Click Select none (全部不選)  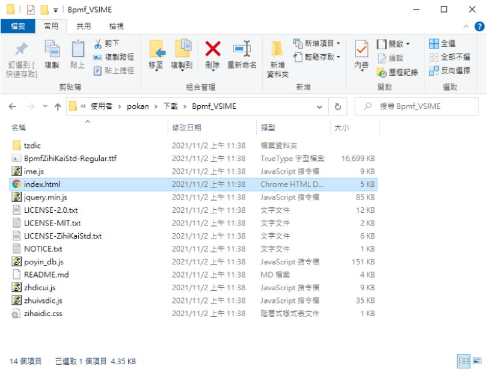click(449, 57)
